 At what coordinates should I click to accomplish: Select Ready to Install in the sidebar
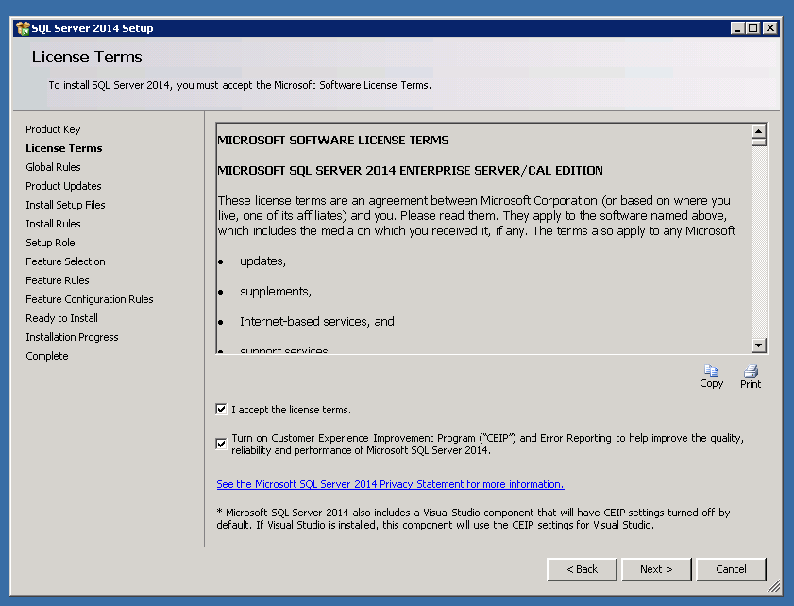pos(61,318)
